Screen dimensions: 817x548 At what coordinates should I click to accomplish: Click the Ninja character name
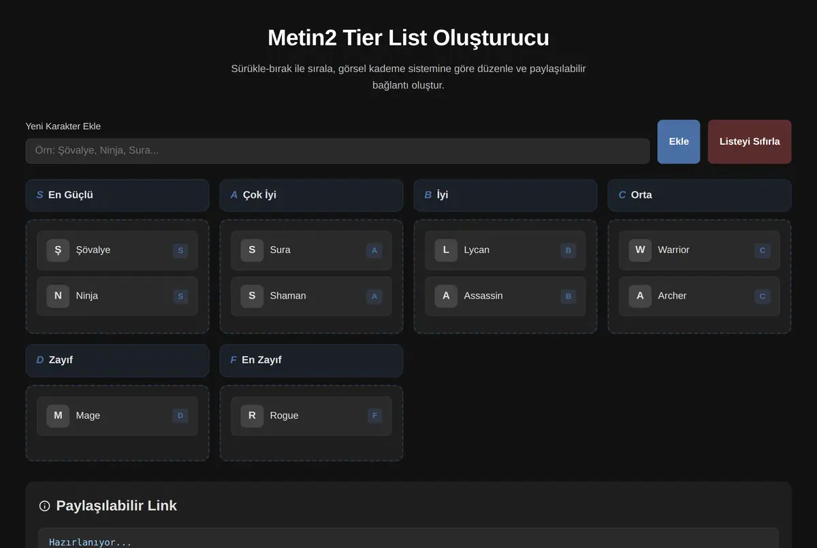pos(87,296)
